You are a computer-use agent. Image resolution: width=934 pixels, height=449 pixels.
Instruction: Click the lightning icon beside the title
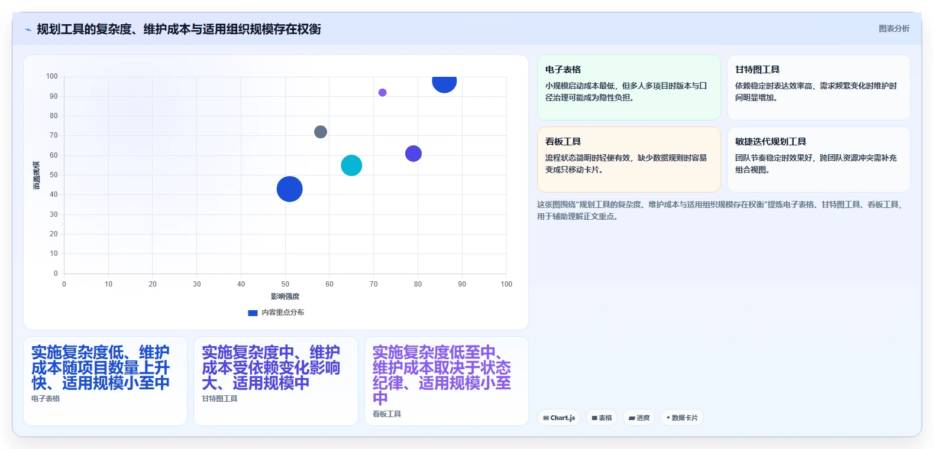click(28, 30)
